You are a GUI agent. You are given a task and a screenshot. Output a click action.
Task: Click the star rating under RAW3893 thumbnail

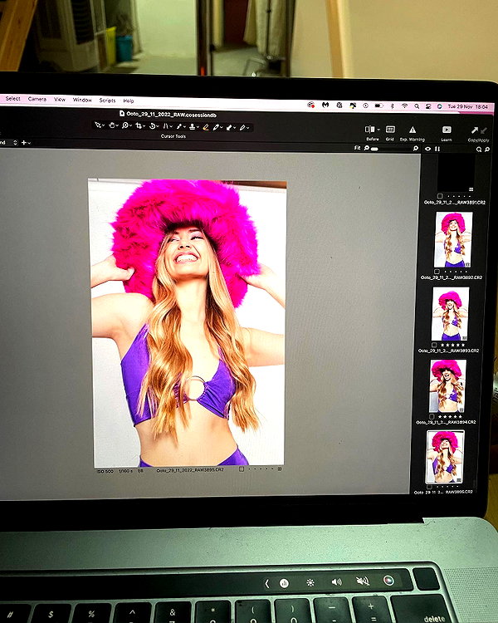(x=452, y=345)
